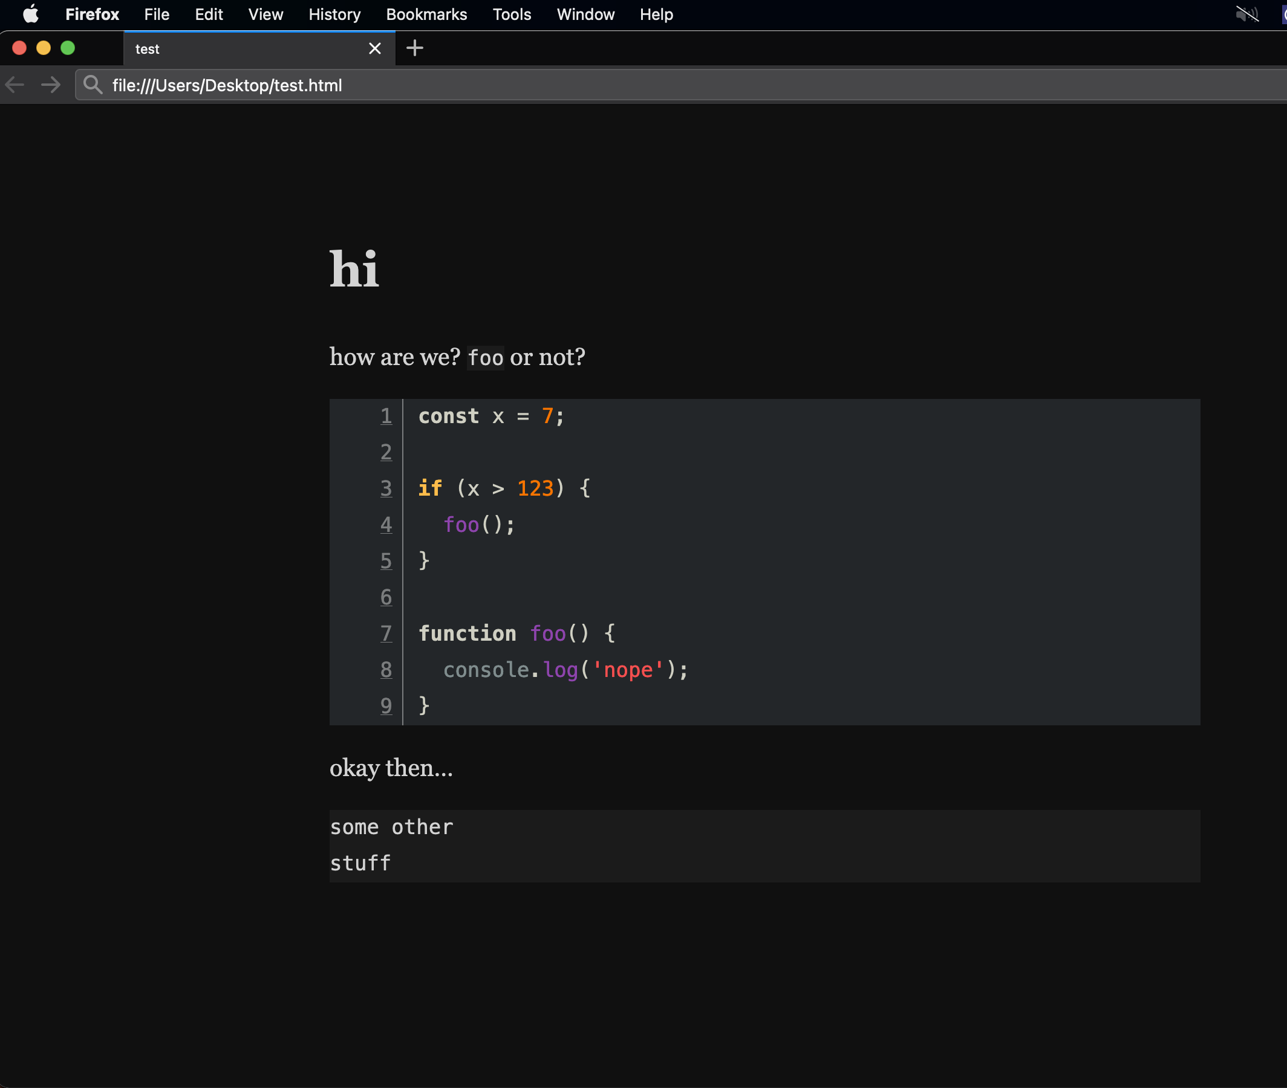Viewport: 1287px width, 1088px height.
Task: Click the inline 'foo' code in paragraph
Action: click(x=486, y=358)
